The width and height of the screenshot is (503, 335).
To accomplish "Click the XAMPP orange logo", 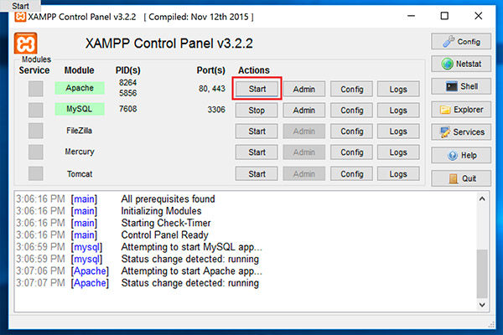I will [26, 44].
